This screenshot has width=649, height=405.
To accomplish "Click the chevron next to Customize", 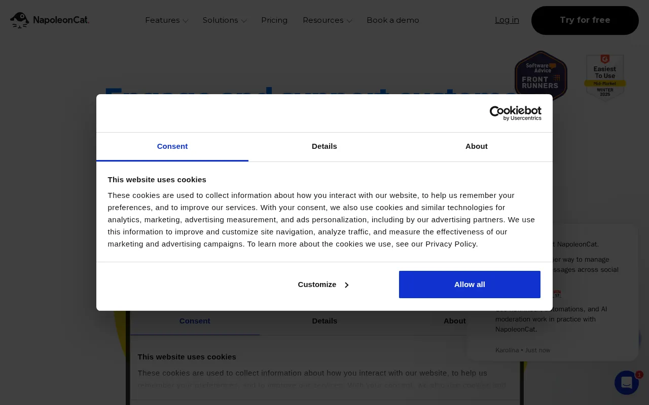I will (347, 285).
